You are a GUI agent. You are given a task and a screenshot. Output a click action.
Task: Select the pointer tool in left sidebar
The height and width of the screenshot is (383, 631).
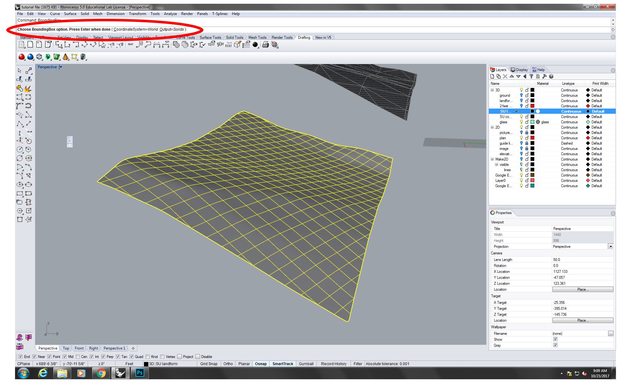[x=19, y=70]
